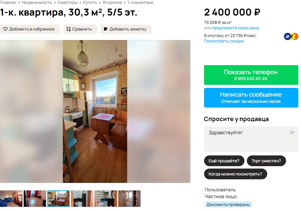Open the first thumbnail with blue sofa
The width and height of the screenshot is (301, 211).
click(x=11, y=198)
